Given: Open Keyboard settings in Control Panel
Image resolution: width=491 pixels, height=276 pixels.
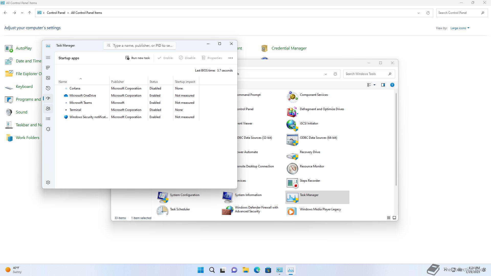Looking at the screenshot, I should pos(19,87).
